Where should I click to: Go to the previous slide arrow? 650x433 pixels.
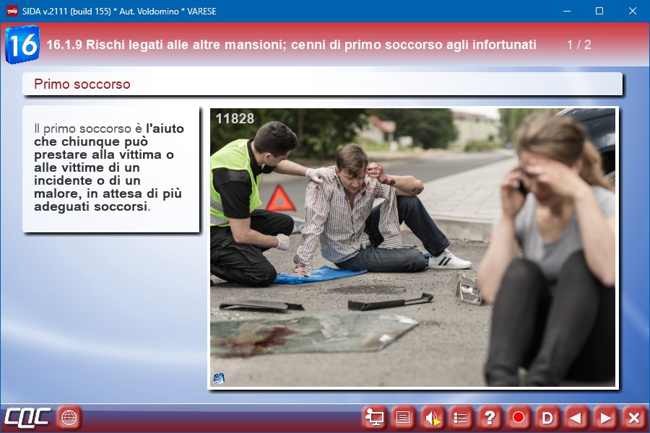(576, 417)
